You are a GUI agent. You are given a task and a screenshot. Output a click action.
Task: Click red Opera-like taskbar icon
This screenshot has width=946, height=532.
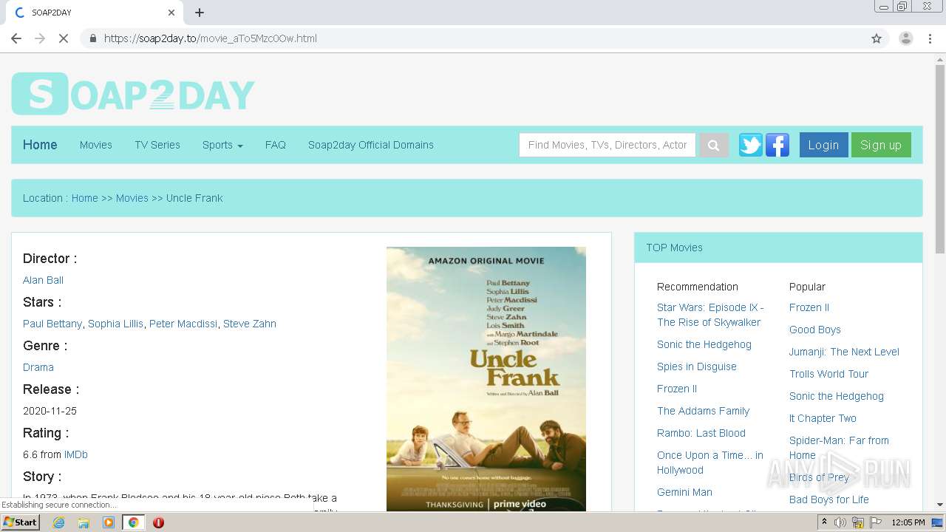coord(158,522)
